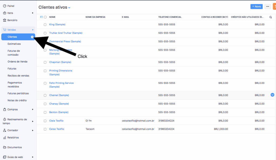Click the TELEFONE COMERCIAL column header
The image size is (276, 160).
point(170,17)
